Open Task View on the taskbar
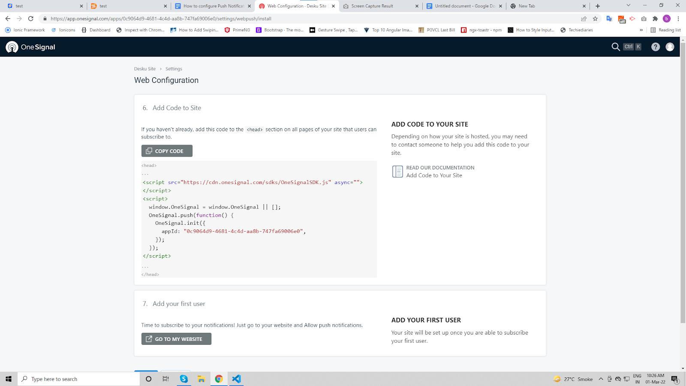 [x=166, y=379]
